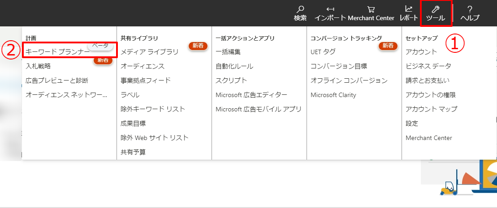
Task: Open 入札戦略 under 計画
Action: pyautogui.click(x=38, y=66)
